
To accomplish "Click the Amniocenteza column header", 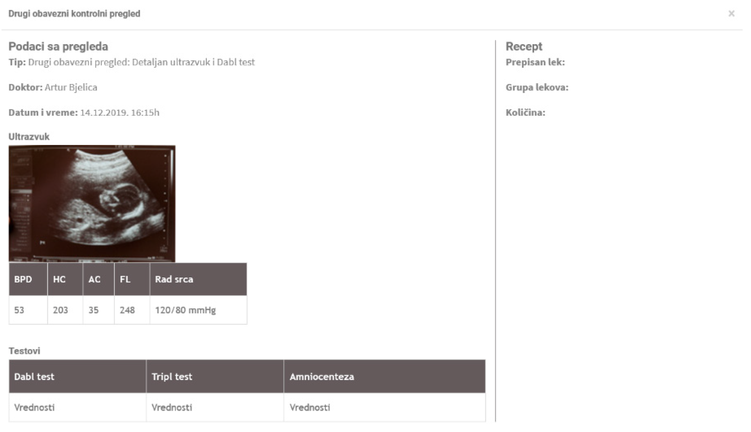I will 322,377.
